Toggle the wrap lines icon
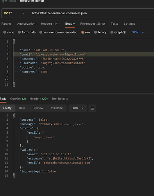The image size is (154, 196). 92,108
